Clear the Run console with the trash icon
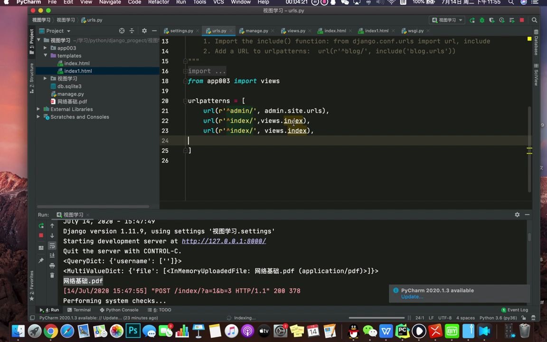The width and height of the screenshot is (547, 342). pos(52,275)
